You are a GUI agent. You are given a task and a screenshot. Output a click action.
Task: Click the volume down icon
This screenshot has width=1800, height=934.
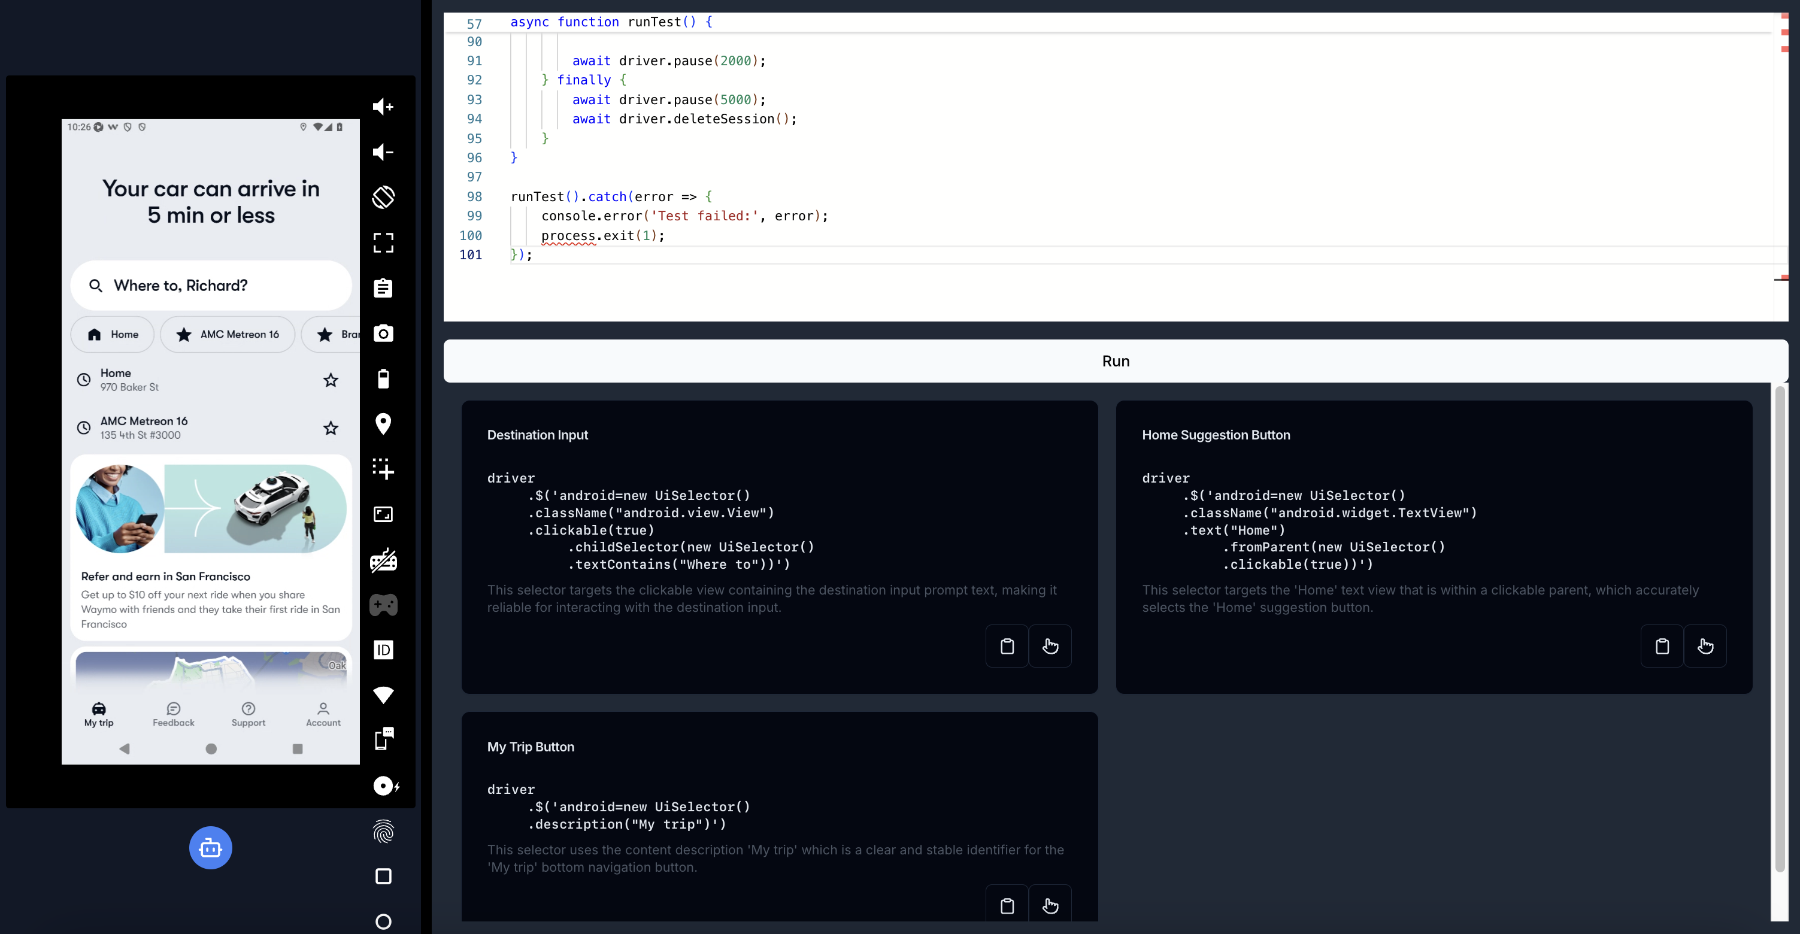(383, 152)
